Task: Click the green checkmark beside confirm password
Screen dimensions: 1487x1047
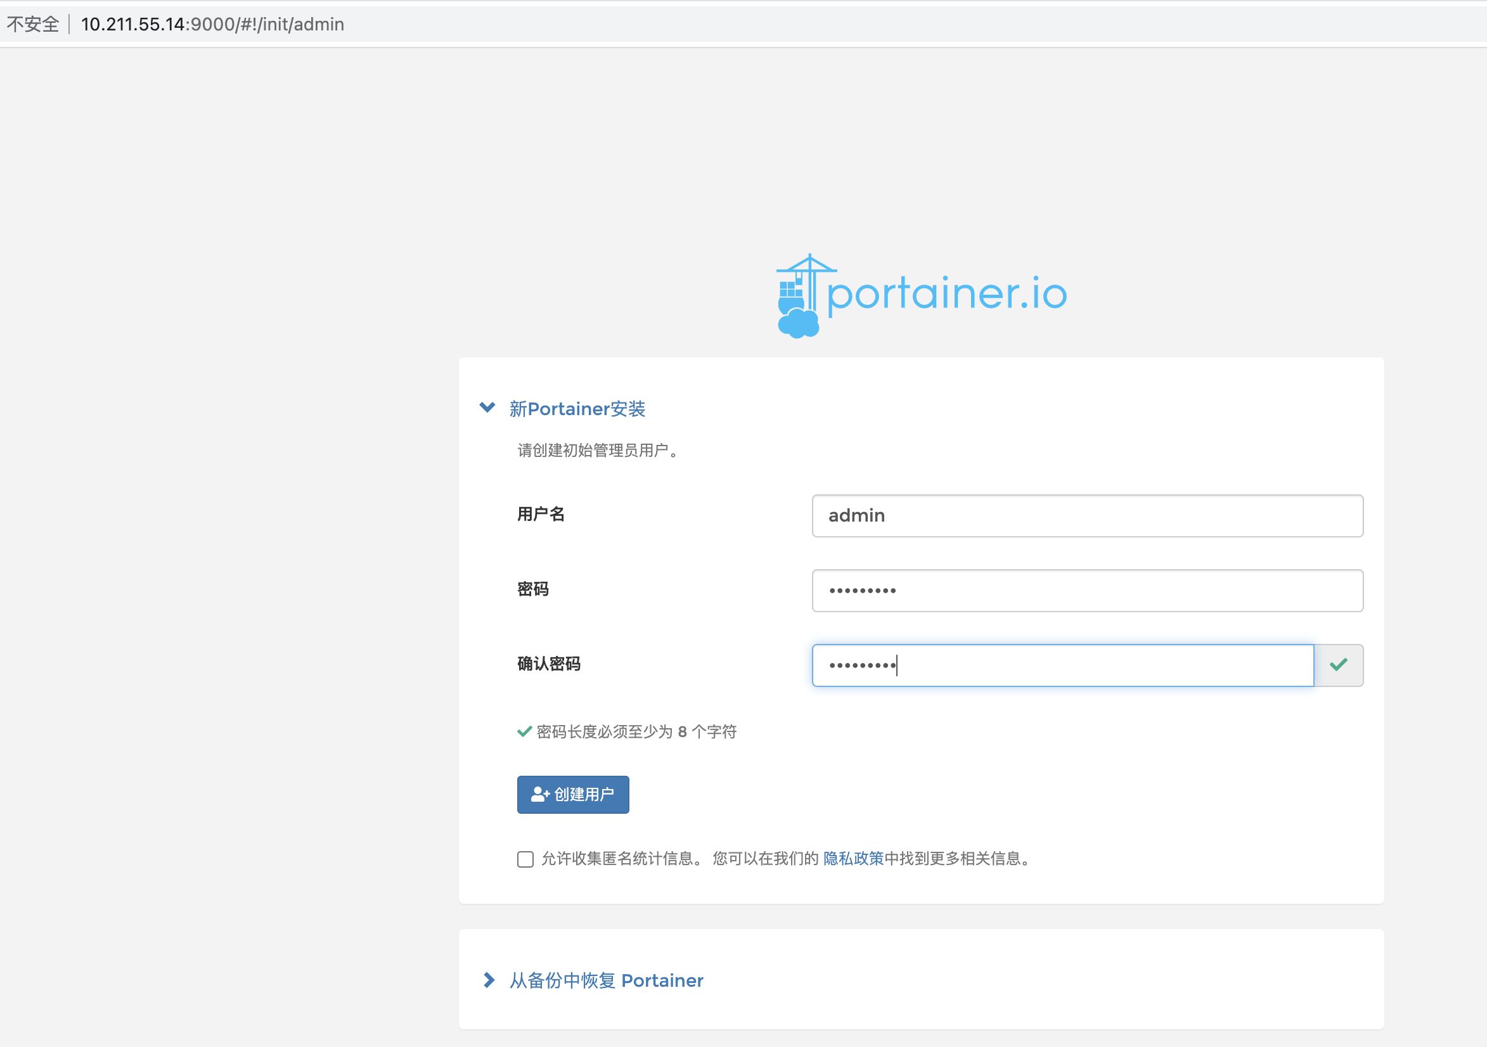Action: 1338,664
